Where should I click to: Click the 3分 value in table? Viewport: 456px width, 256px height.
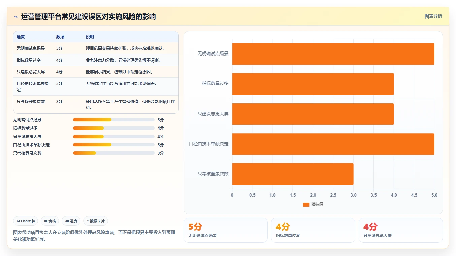tap(59, 101)
